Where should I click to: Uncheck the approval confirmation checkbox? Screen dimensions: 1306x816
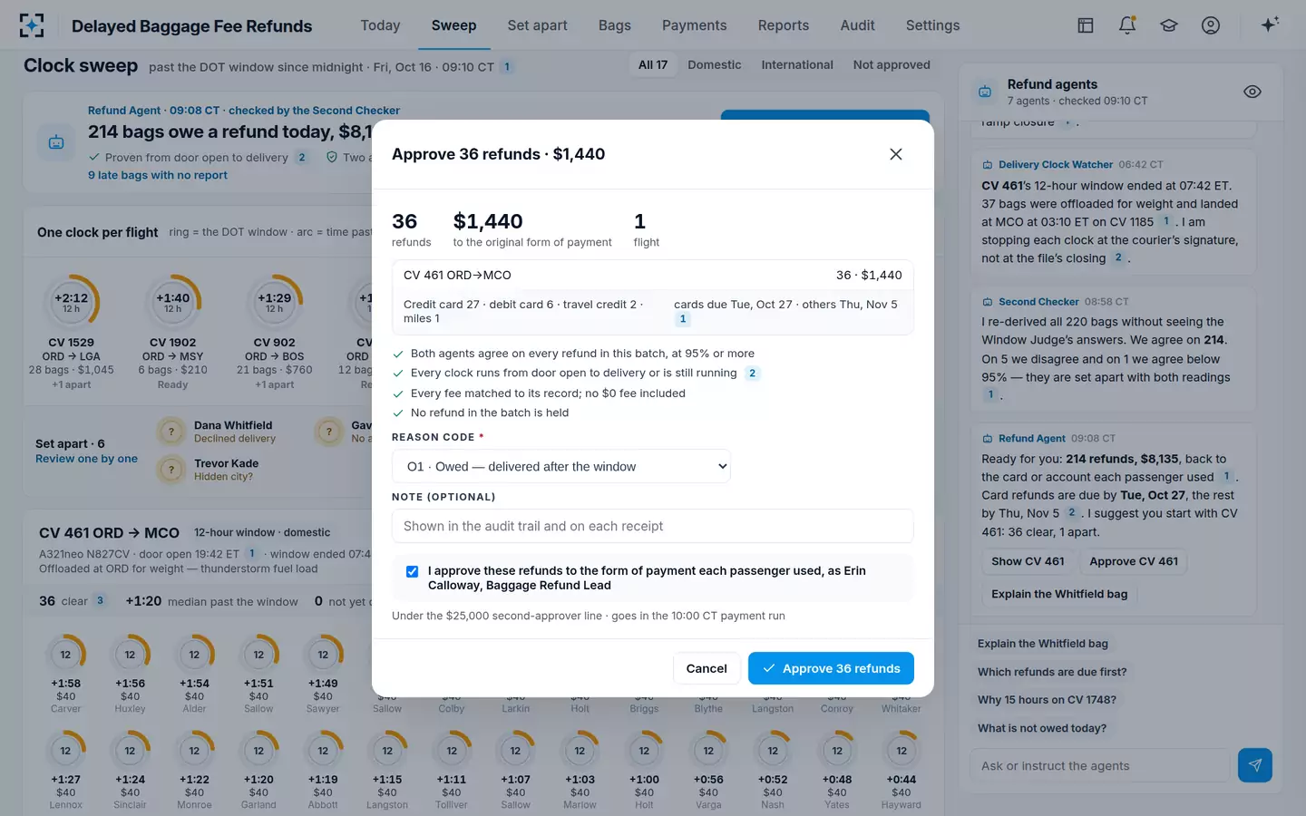[412, 571]
